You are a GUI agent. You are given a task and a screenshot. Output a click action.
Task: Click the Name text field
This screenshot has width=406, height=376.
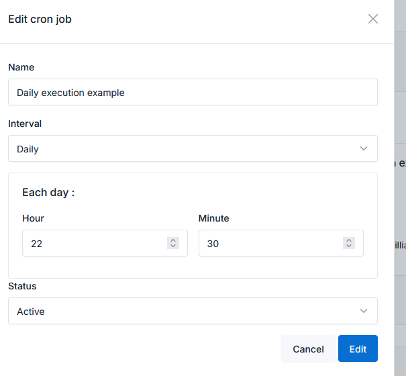pos(193,93)
